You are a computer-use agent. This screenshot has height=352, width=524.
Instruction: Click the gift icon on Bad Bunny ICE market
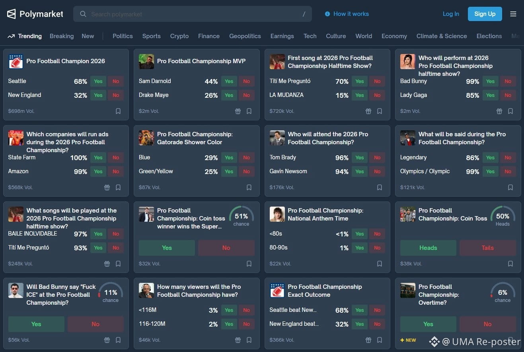107,340
